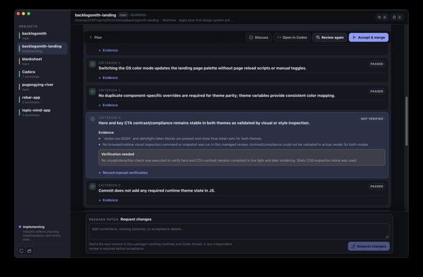Click the vertical scrollbar thumb

click(x=406, y=121)
